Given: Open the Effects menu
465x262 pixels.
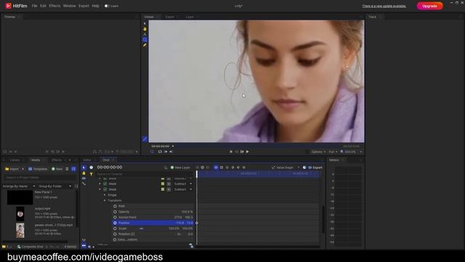Looking at the screenshot, I should pos(54,6).
